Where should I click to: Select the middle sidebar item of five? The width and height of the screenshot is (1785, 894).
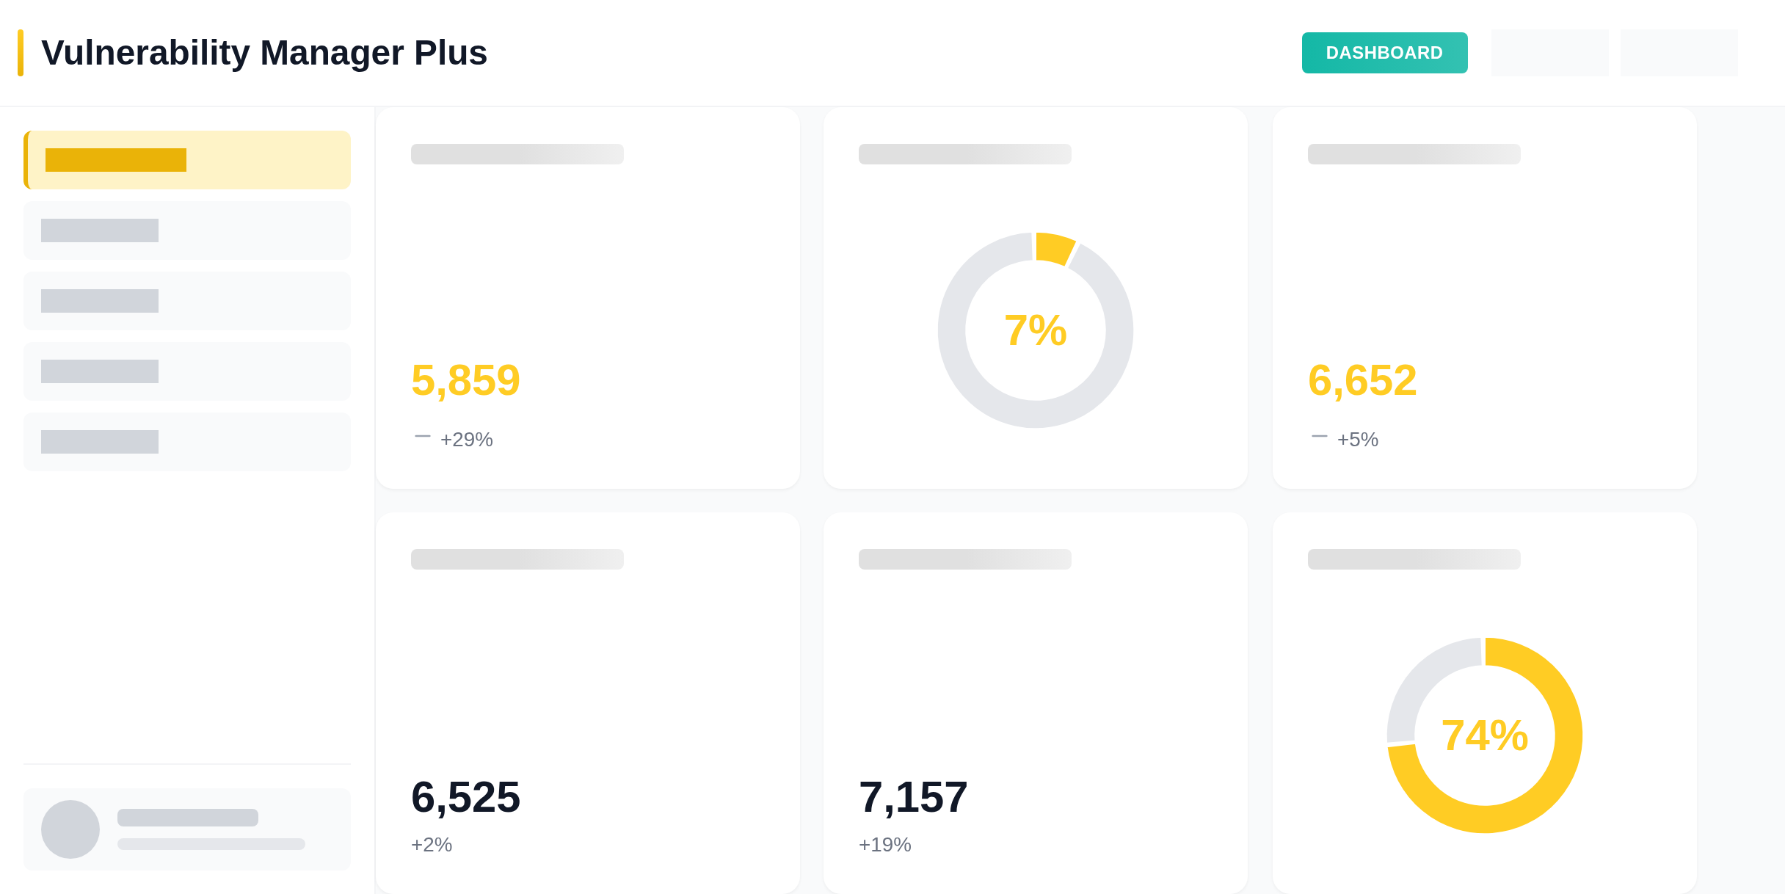(187, 301)
